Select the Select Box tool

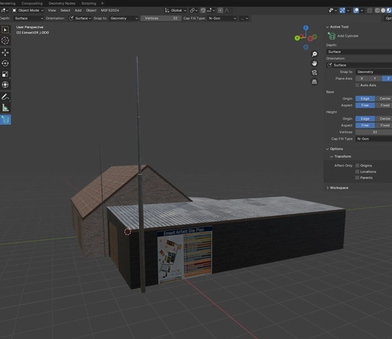point(5,30)
